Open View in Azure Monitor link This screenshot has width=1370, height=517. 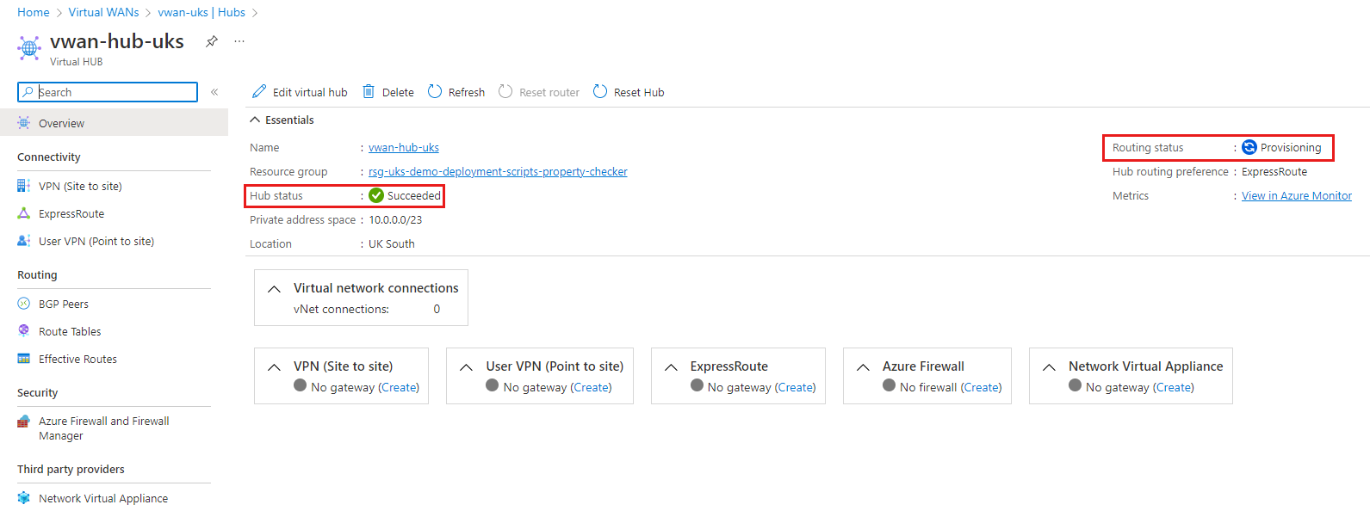pos(1297,195)
